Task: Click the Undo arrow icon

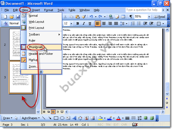Action: point(91,17)
